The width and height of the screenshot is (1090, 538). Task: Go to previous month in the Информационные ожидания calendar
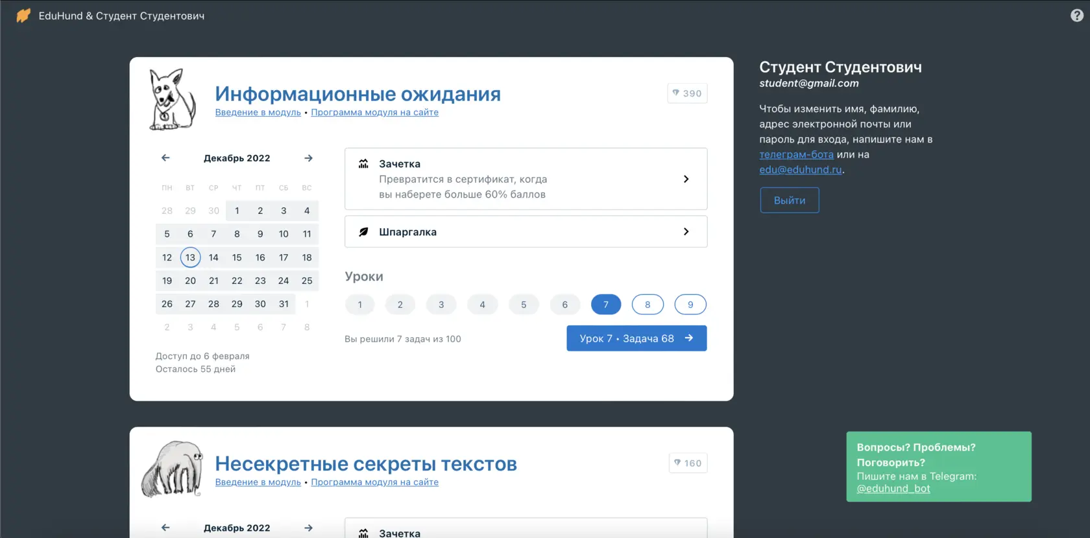click(x=165, y=158)
